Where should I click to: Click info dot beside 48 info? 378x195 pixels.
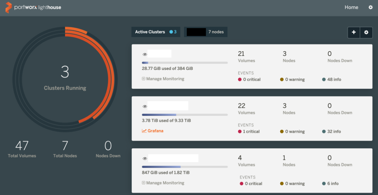pyautogui.click(x=324, y=80)
